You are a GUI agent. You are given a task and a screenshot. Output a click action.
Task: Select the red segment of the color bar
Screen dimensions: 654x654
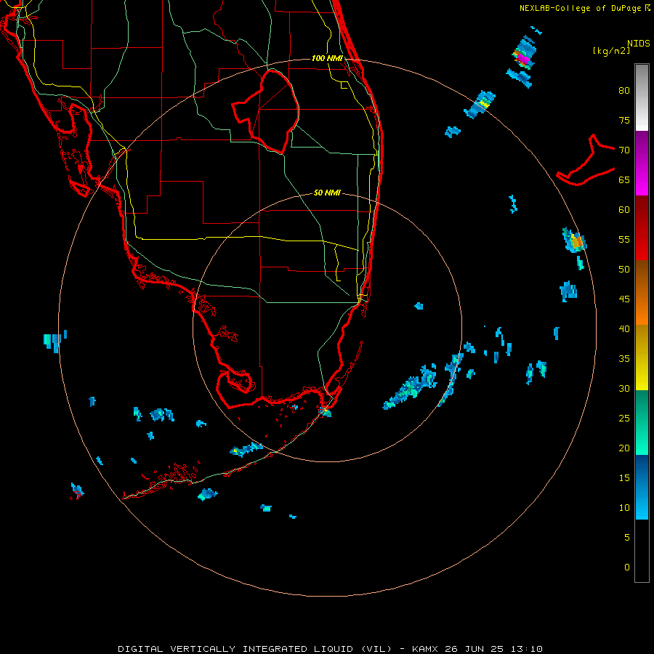tap(642, 228)
